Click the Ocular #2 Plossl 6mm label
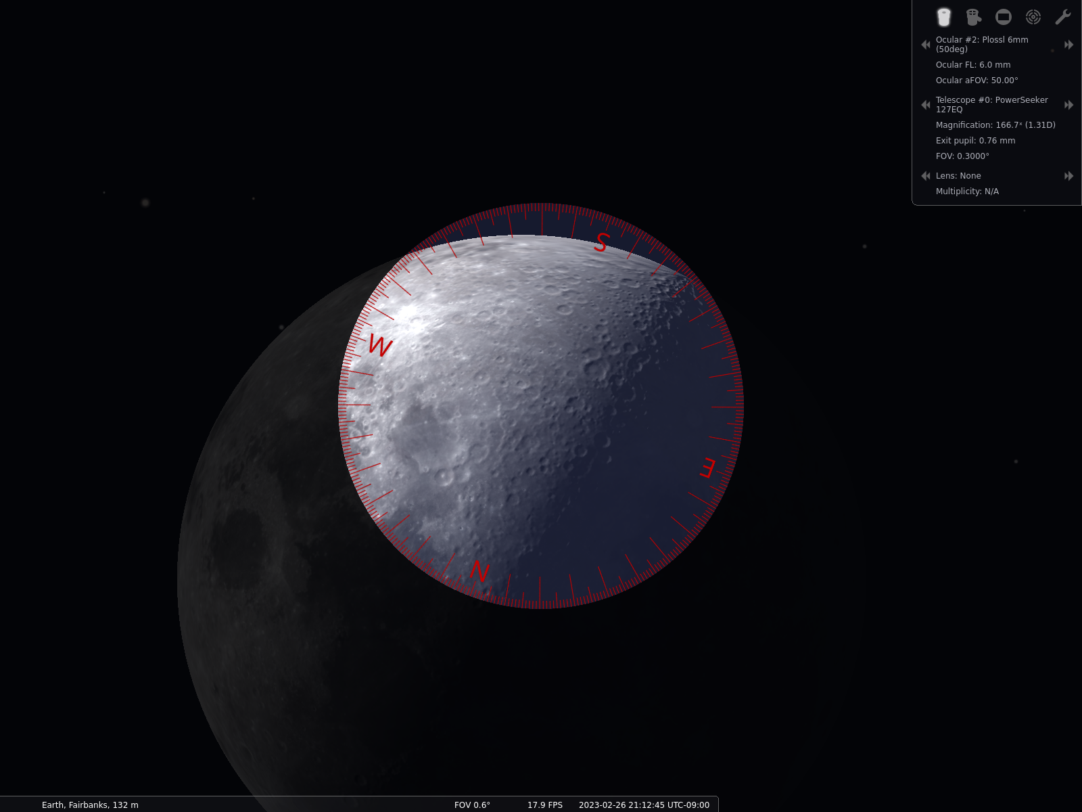 982,45
